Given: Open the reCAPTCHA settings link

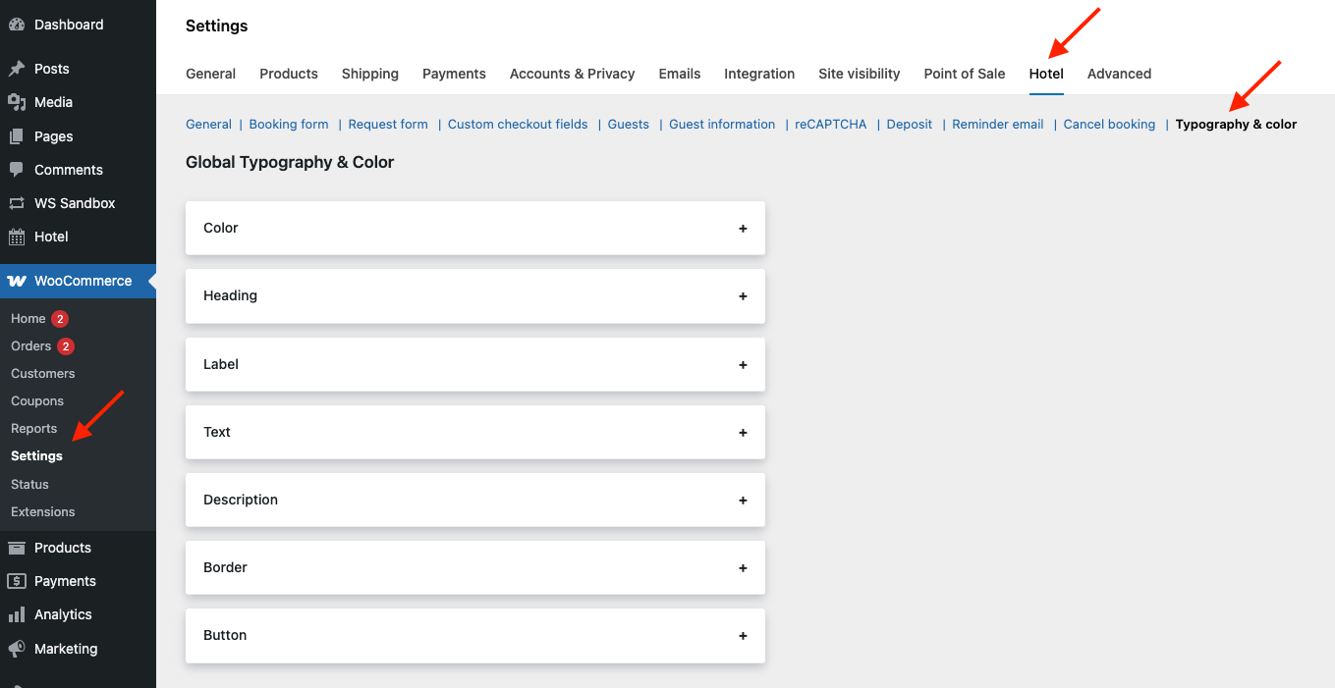Looking at the screenshot, I should pos(830,125).
